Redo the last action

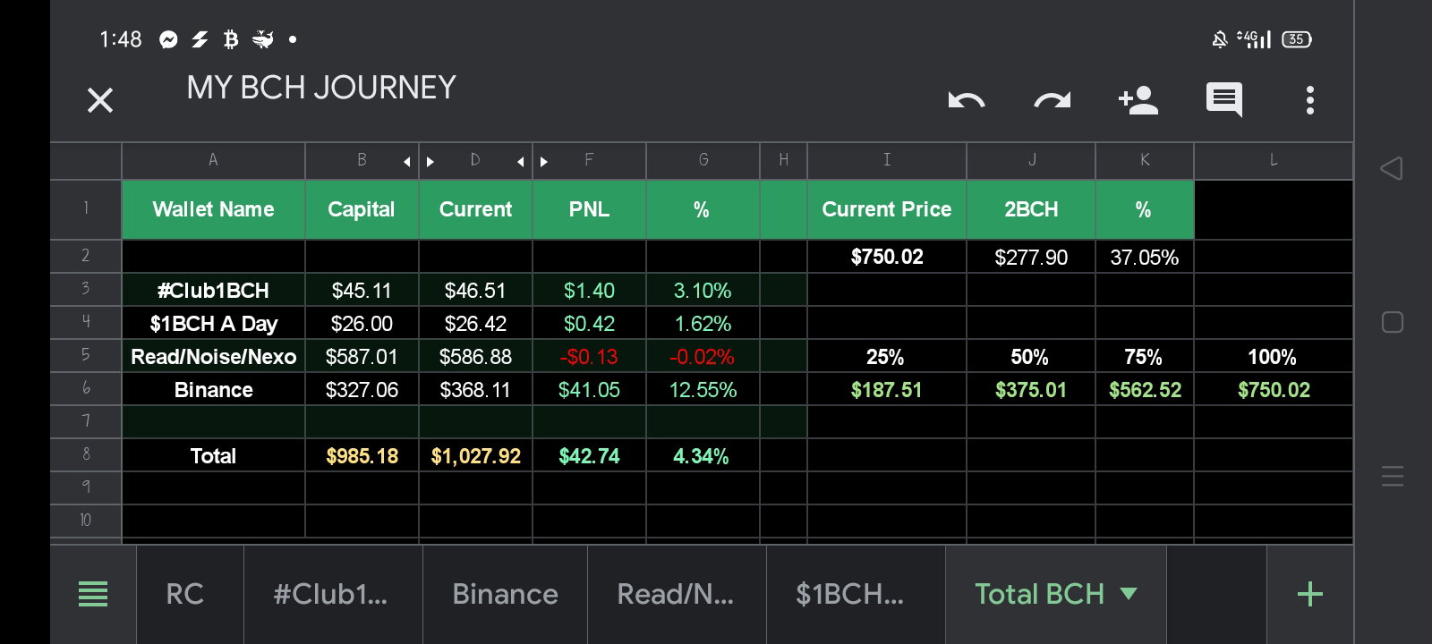tap(1052, 100)
